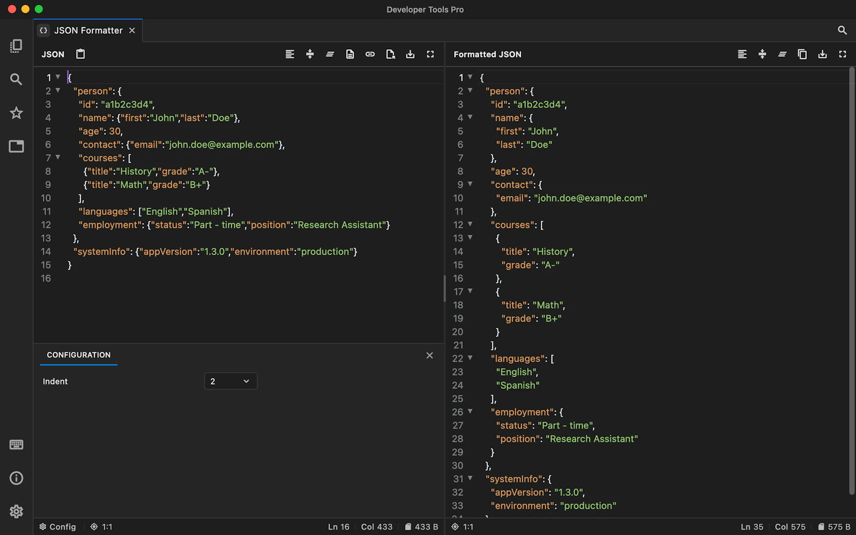Click the download icon in Formatted JSON toolbar
Screen dimensions: 856x535
(823, 54)
